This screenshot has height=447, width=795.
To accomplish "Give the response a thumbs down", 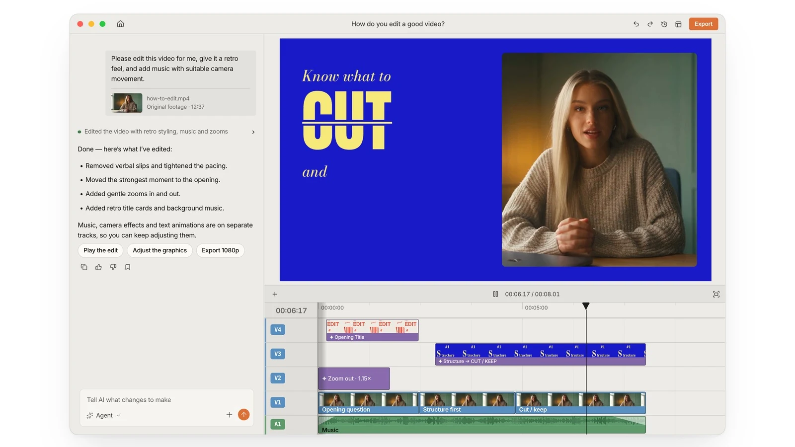I will [113, 267].
